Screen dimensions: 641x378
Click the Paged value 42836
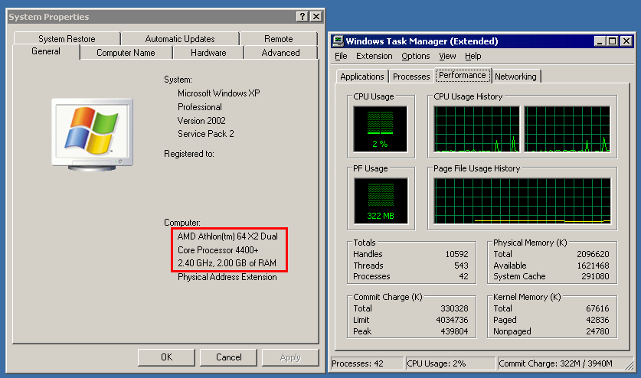point(597,320)
